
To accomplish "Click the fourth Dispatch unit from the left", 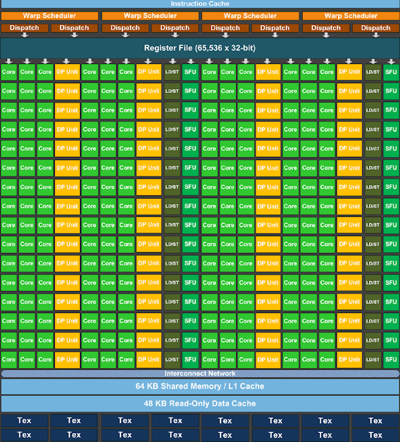I will pos(175,28).
